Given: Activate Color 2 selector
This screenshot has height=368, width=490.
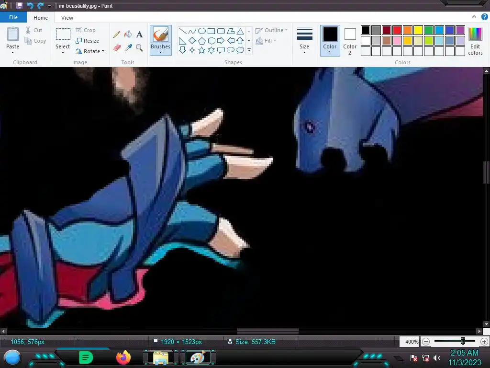Looking at the screenshot, I should pyautogui.click(x=350, y=41).
